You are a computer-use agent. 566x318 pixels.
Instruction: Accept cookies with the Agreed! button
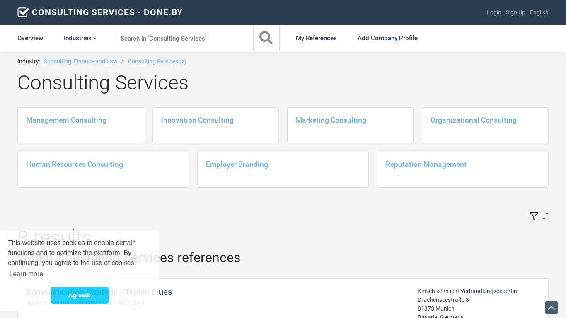[80, 295]
